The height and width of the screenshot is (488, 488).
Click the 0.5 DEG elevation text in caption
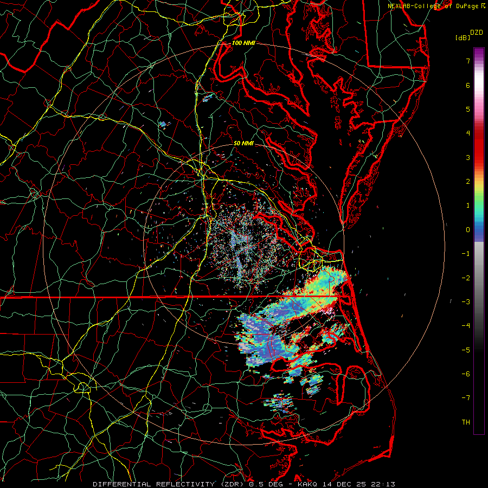pyautogui.click(x=266, y=484)
